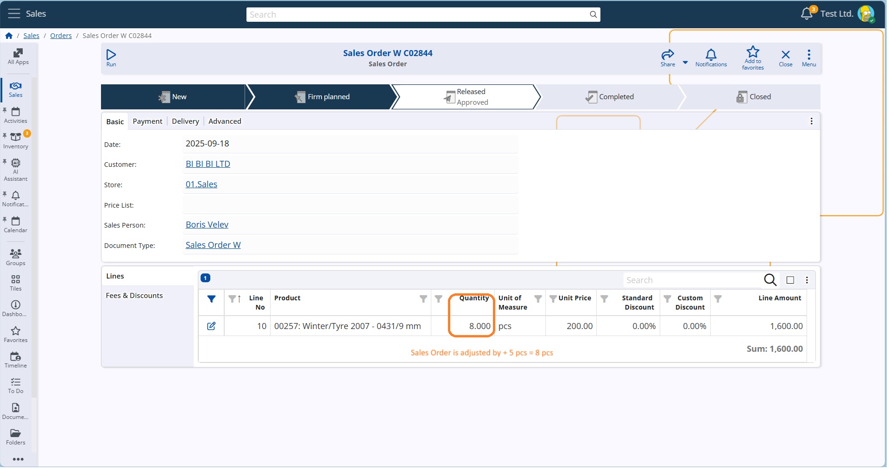Open order Notifications bell in header
Screen dimensions: 889x469
(711, 58)
